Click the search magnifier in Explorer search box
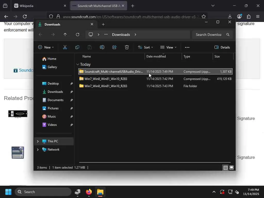Screen dimensions: 264x198 click(x=228, y=35)
